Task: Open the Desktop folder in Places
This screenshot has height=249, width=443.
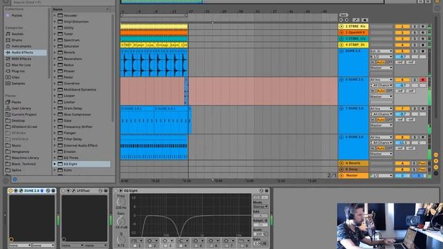Action: 18,120
